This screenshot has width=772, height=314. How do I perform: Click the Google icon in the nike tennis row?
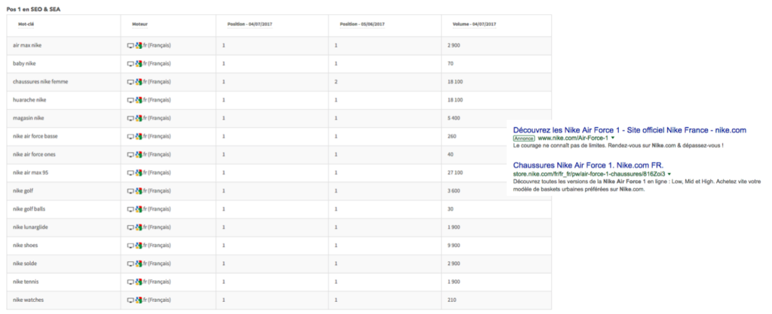[139, 282]
